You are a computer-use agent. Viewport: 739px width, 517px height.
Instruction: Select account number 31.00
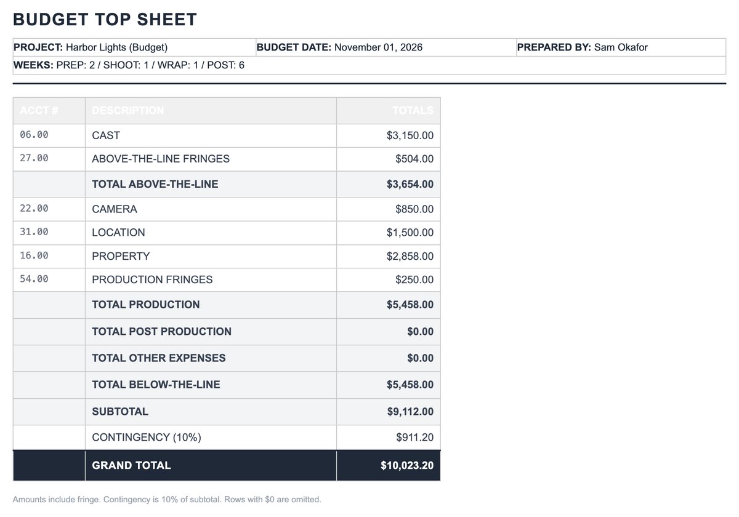coord(34,232)
